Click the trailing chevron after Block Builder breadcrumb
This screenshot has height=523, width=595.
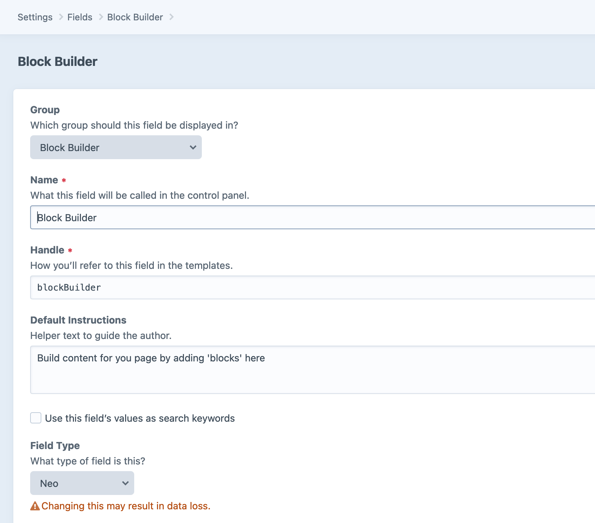[x=171, y=17]
